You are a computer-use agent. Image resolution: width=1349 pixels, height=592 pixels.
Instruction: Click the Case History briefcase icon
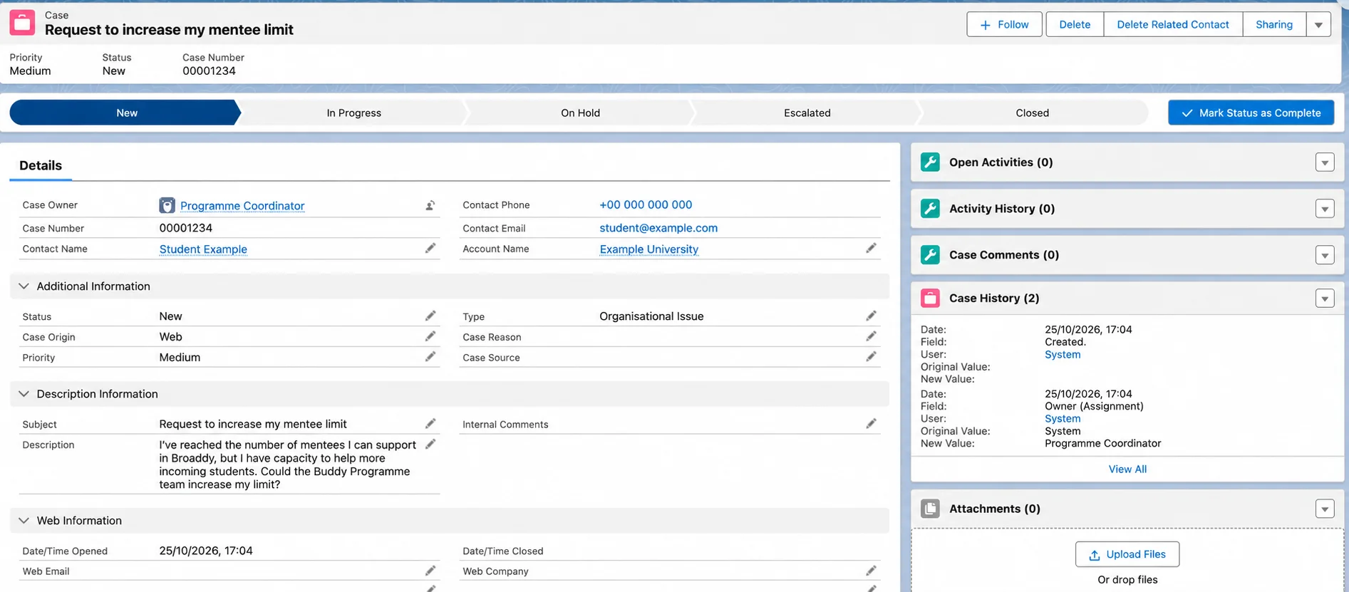point(930,298)
